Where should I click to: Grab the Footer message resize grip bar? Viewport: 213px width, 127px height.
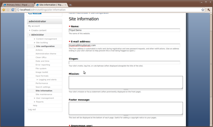126,116
